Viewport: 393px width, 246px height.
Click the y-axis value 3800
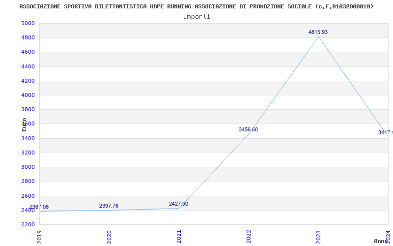tap(28, 109)
